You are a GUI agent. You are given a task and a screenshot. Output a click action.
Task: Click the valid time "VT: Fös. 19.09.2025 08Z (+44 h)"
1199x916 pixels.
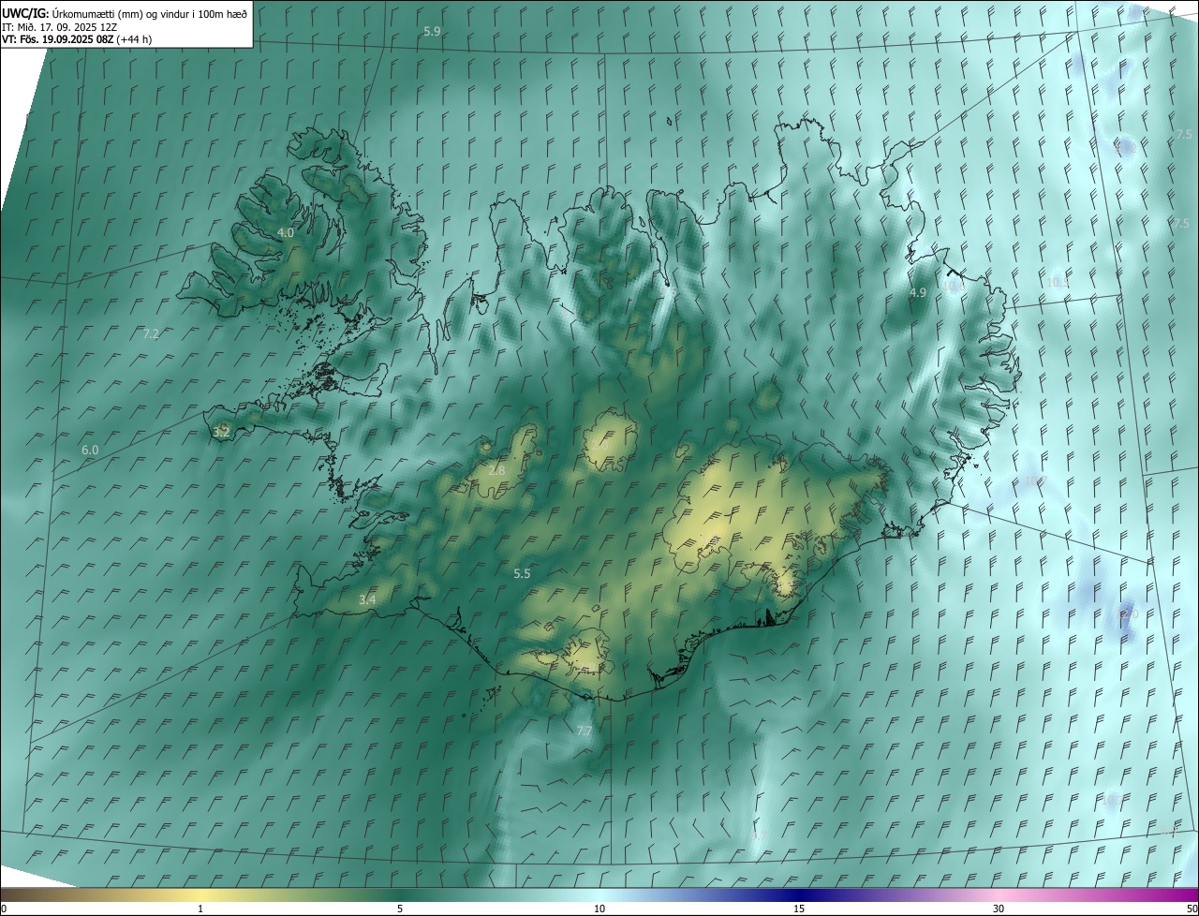[x=77, y=39]
